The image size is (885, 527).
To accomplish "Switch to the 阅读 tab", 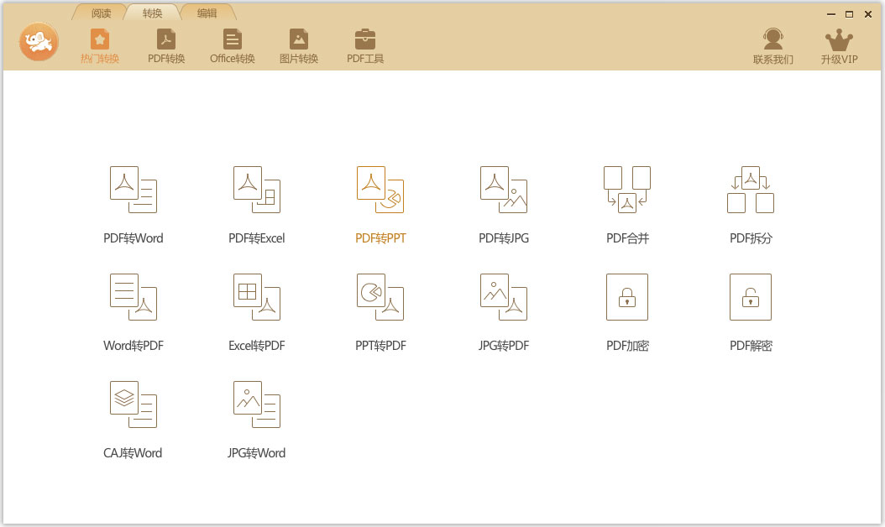I will [101, 13].
